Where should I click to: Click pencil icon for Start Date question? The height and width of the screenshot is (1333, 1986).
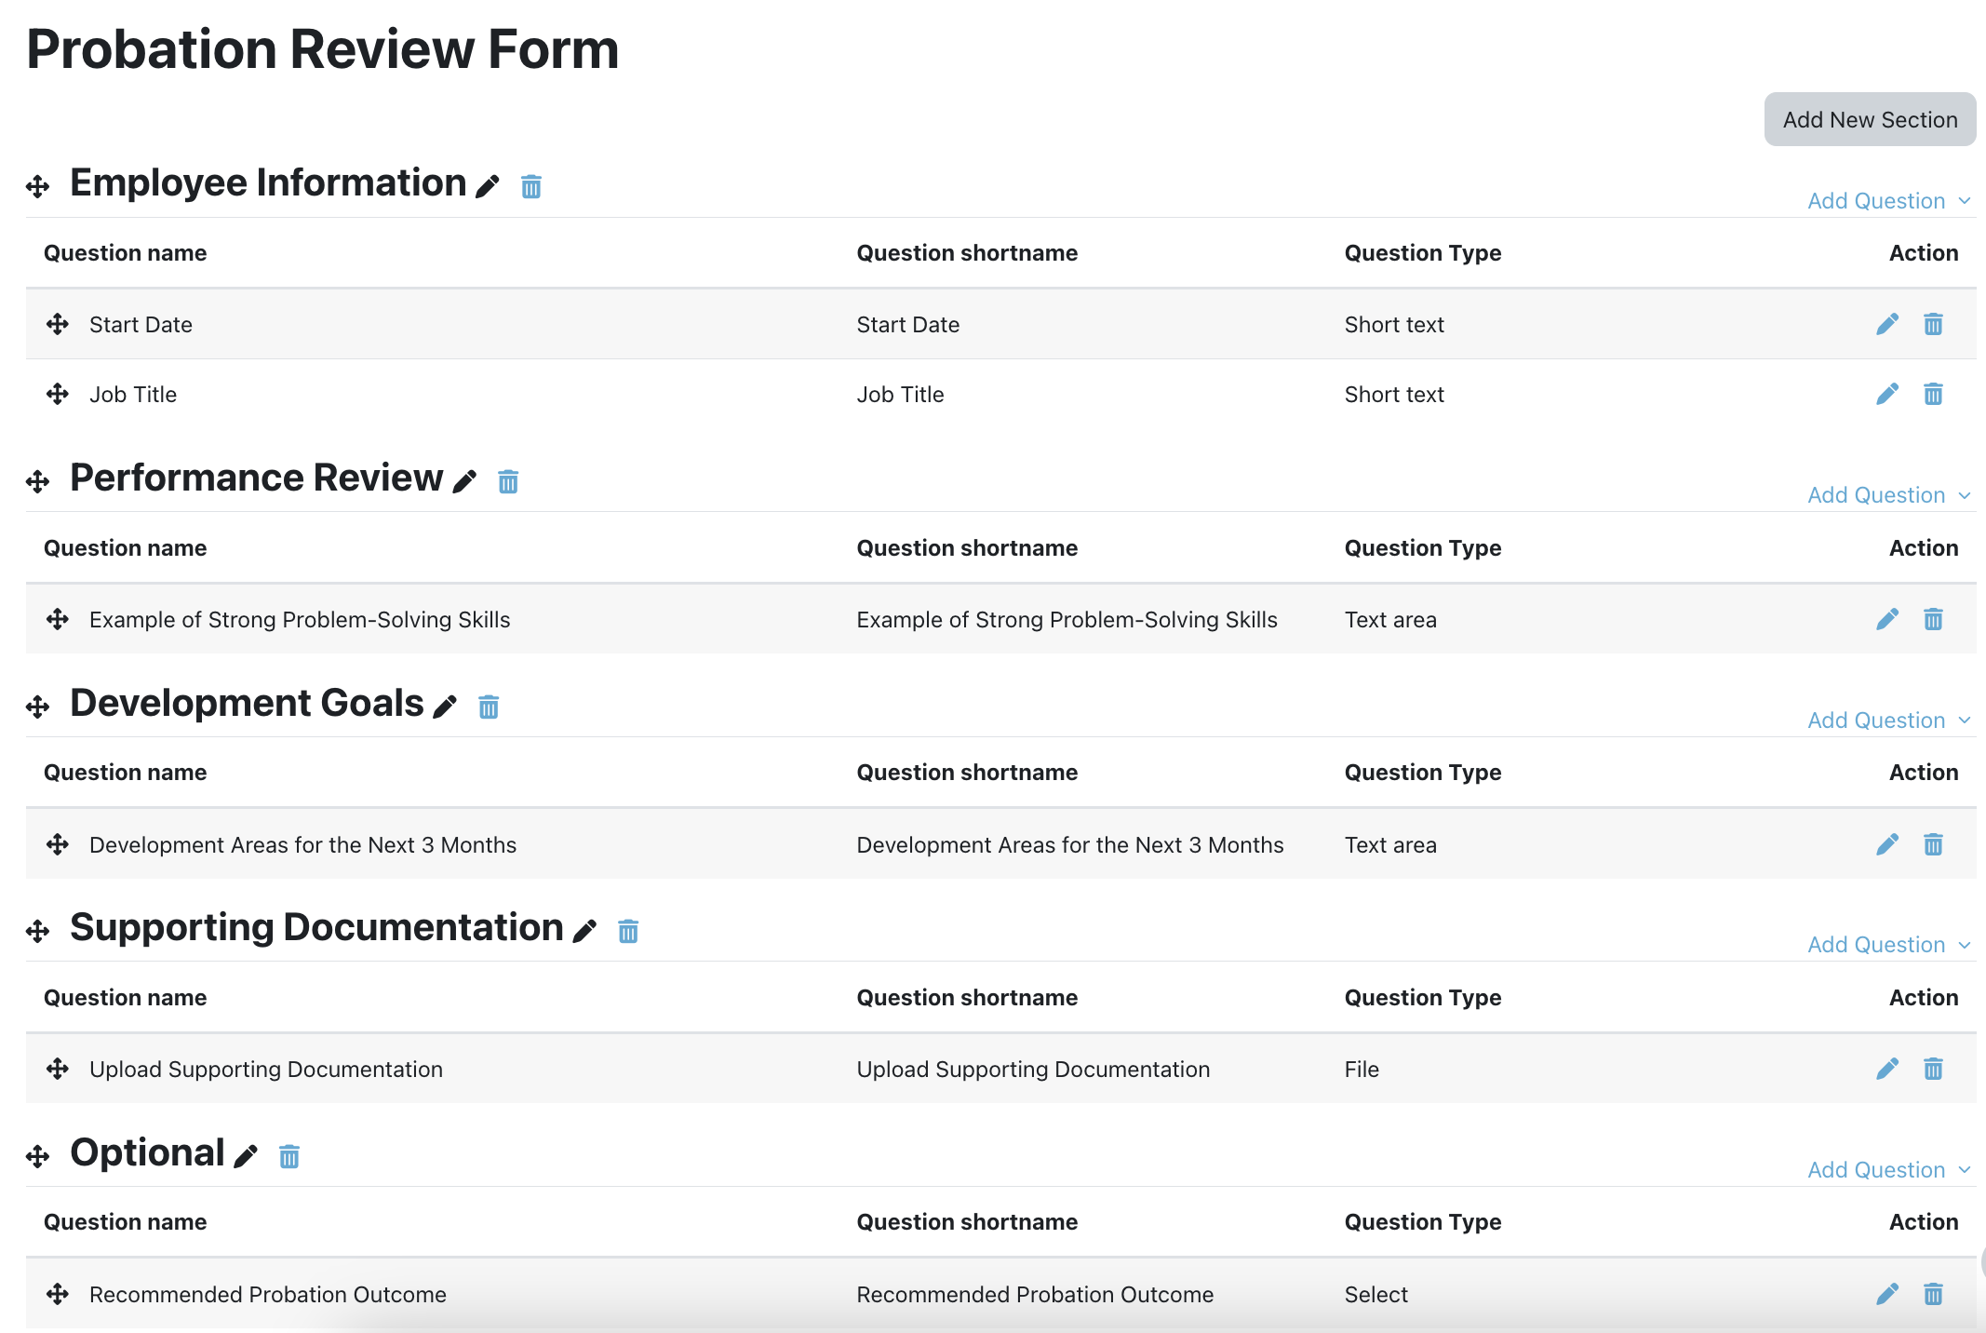[1886, 324]
